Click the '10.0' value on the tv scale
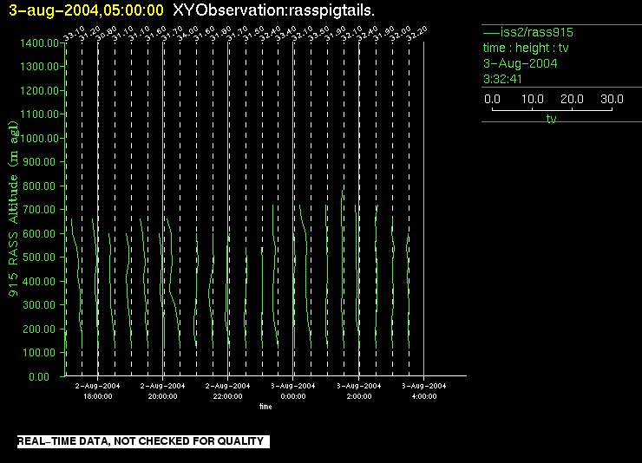The image size is (642, 463). click(x=533, y=99)
